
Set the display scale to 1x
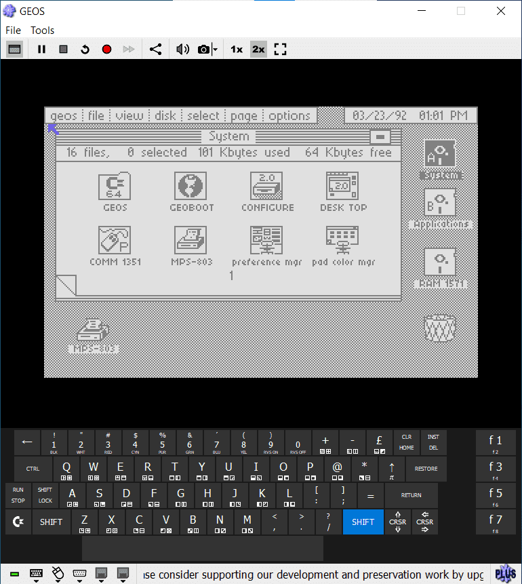(x=237, y=49)
